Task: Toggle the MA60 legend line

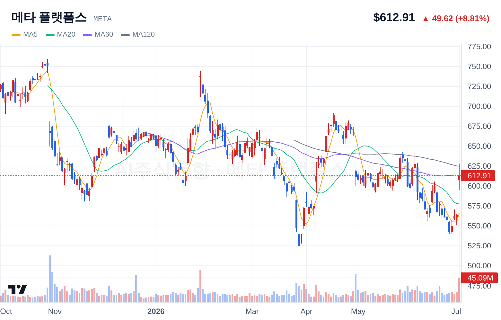Action: [x=98, y=34]
